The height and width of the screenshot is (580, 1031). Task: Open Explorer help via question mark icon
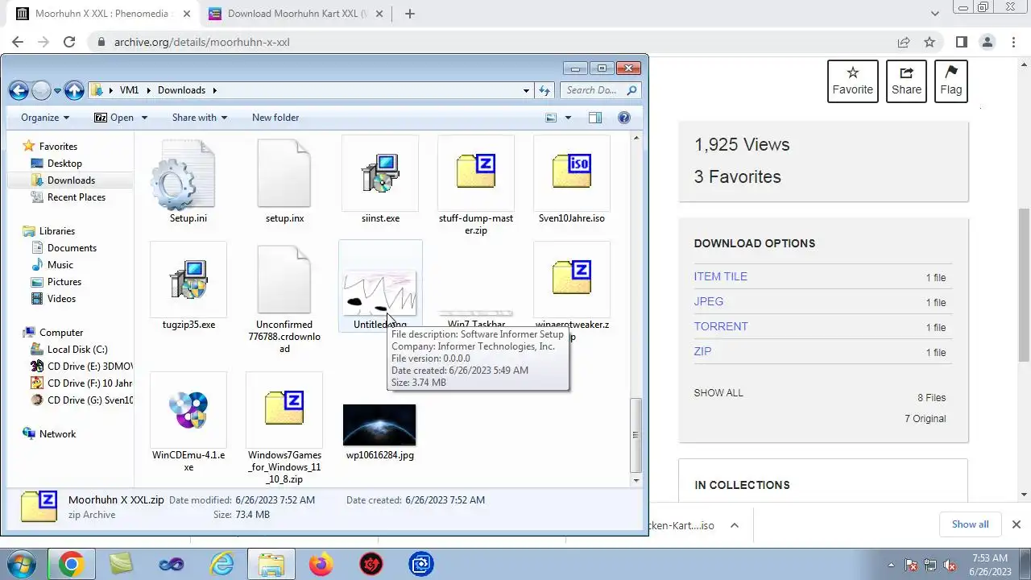pos(623,118)
